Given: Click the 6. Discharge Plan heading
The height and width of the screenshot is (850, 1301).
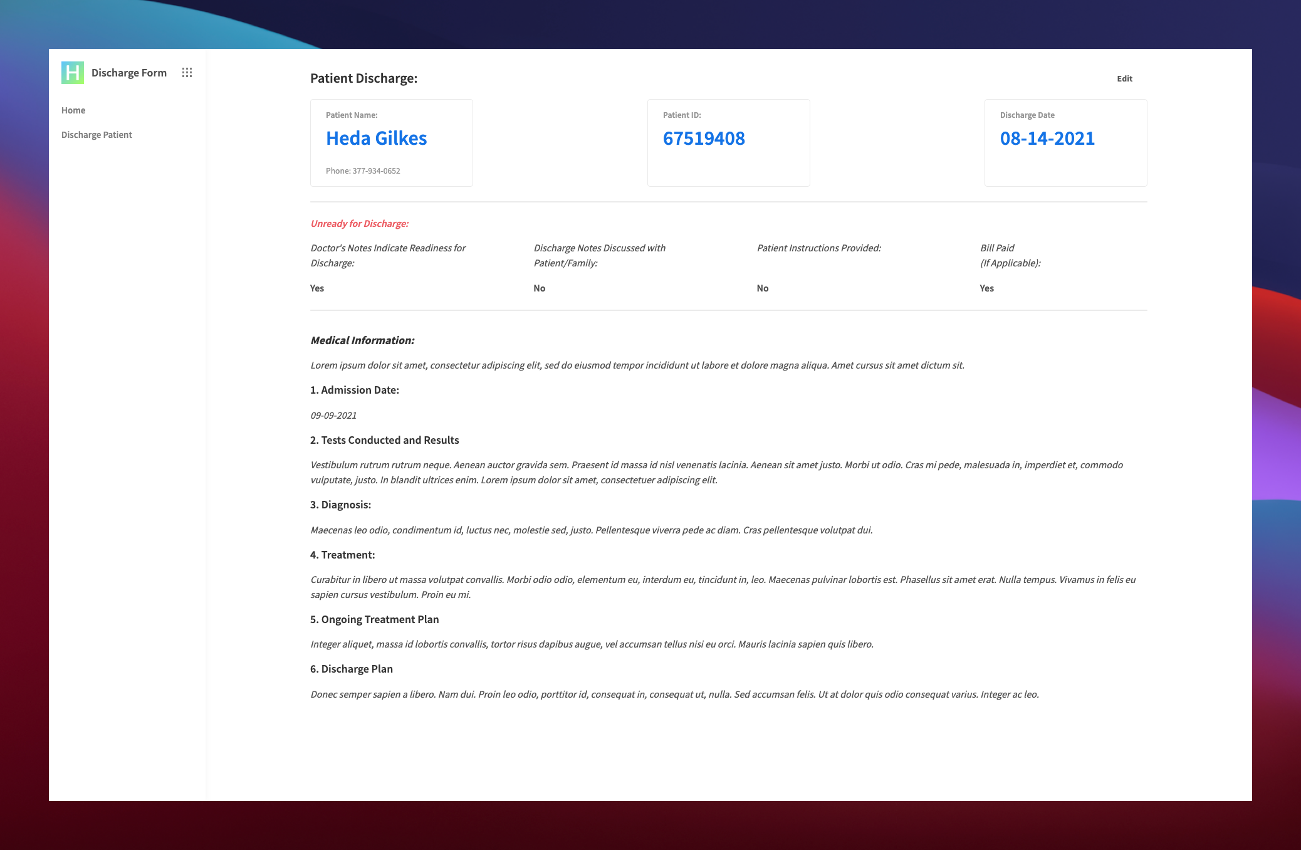Looking at the screenshot, I should [x=352, y=669].
